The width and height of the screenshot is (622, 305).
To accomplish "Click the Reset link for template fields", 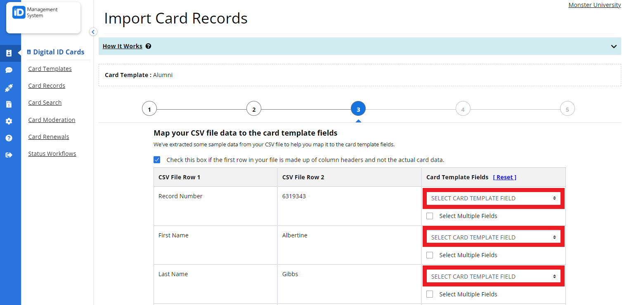I will (504, 177).
